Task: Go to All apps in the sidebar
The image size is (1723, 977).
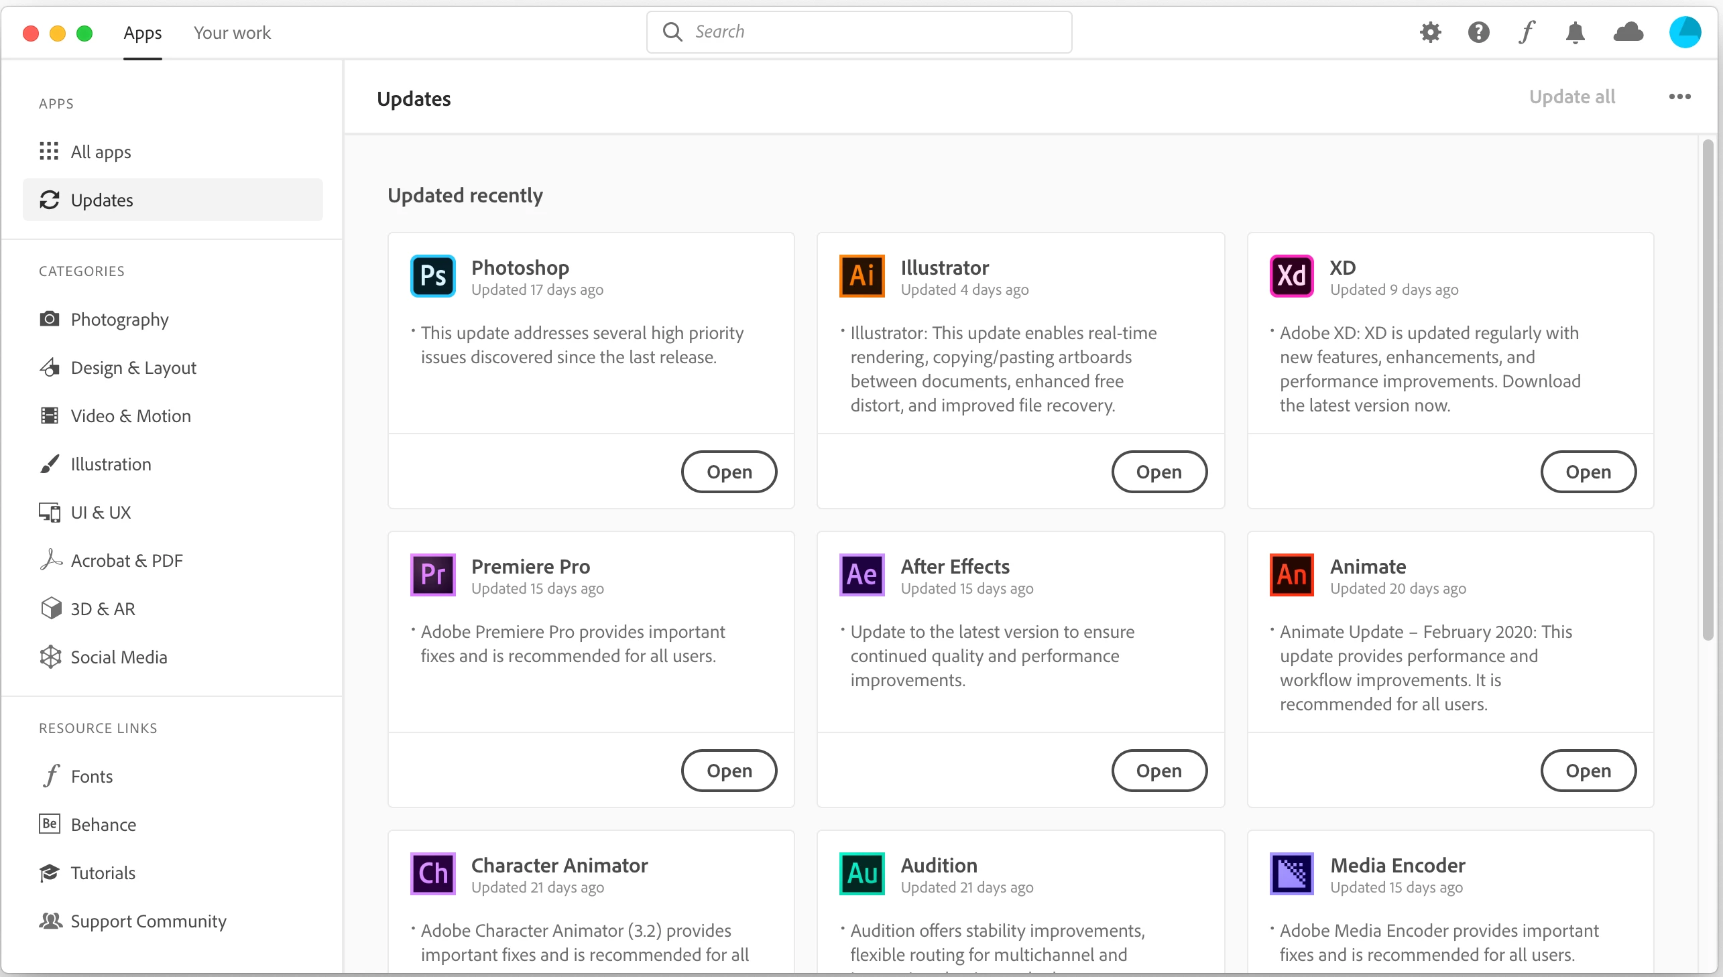Action: pos(101,151)
